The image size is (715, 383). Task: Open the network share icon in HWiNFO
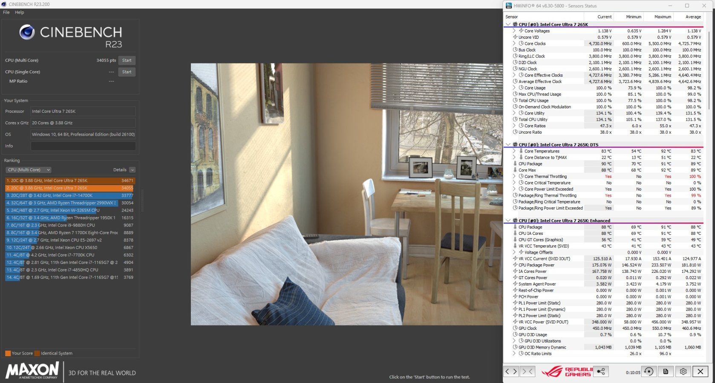pos(601,372)
